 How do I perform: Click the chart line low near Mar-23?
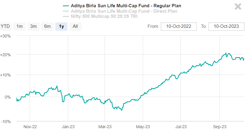[x=122, y=110]
